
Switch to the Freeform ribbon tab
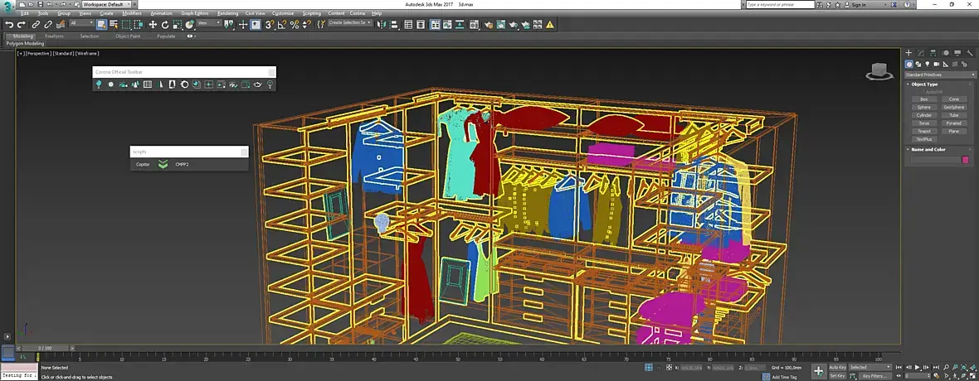click(54, 36)
